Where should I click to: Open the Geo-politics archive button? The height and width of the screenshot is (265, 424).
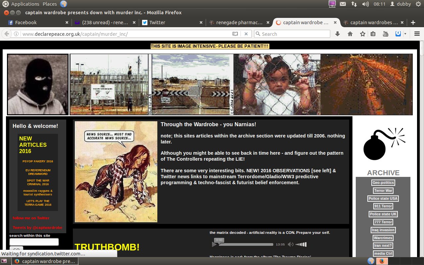tap(383, 183)
